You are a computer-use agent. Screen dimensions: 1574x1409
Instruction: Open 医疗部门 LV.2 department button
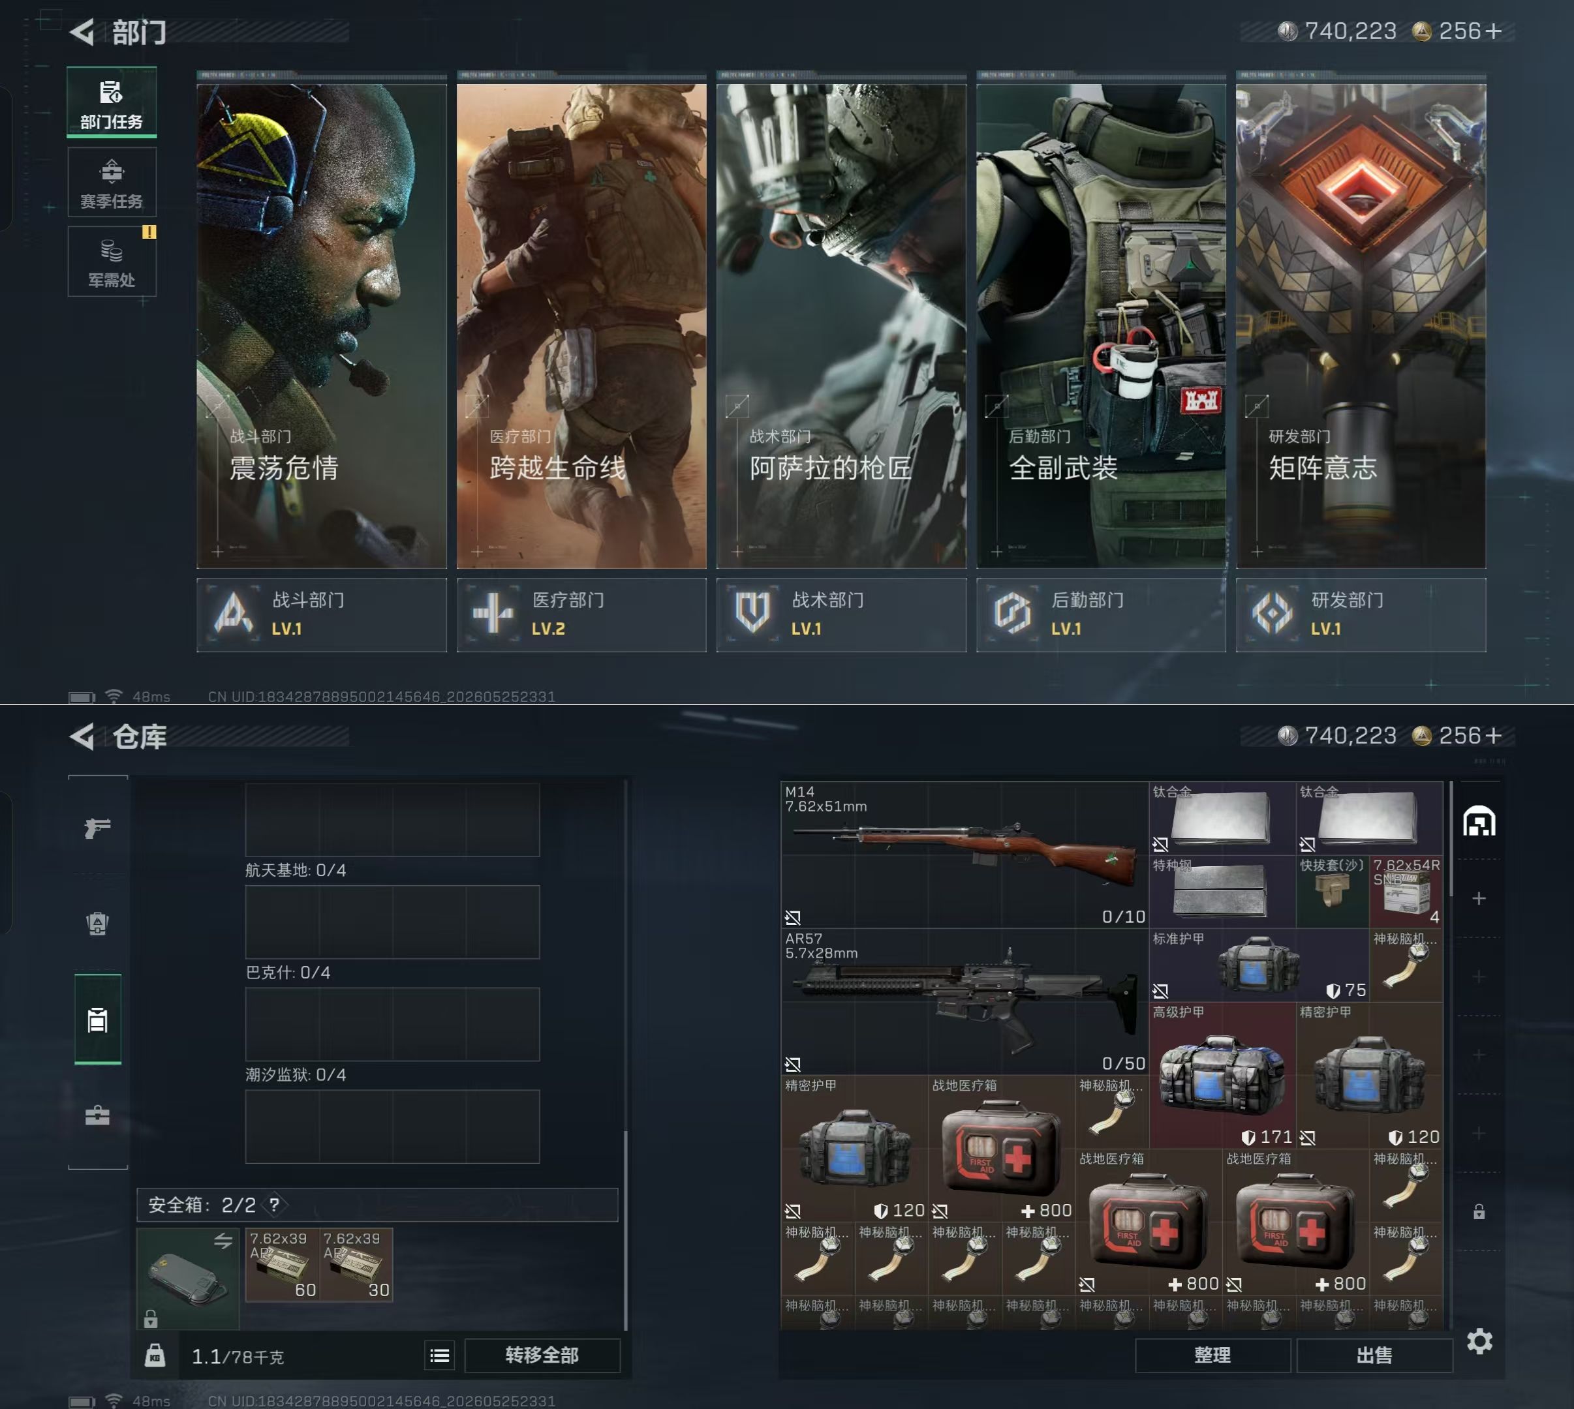581,614
